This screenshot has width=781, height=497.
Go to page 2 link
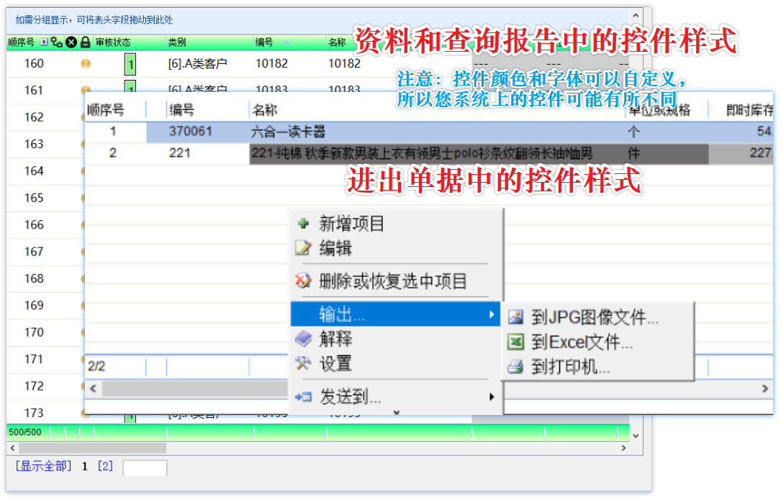click(x=105, y=466)
